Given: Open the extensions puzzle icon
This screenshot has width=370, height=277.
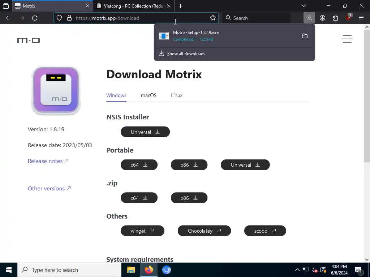Looking at the screenshot, I should click(x=335, y=18).
